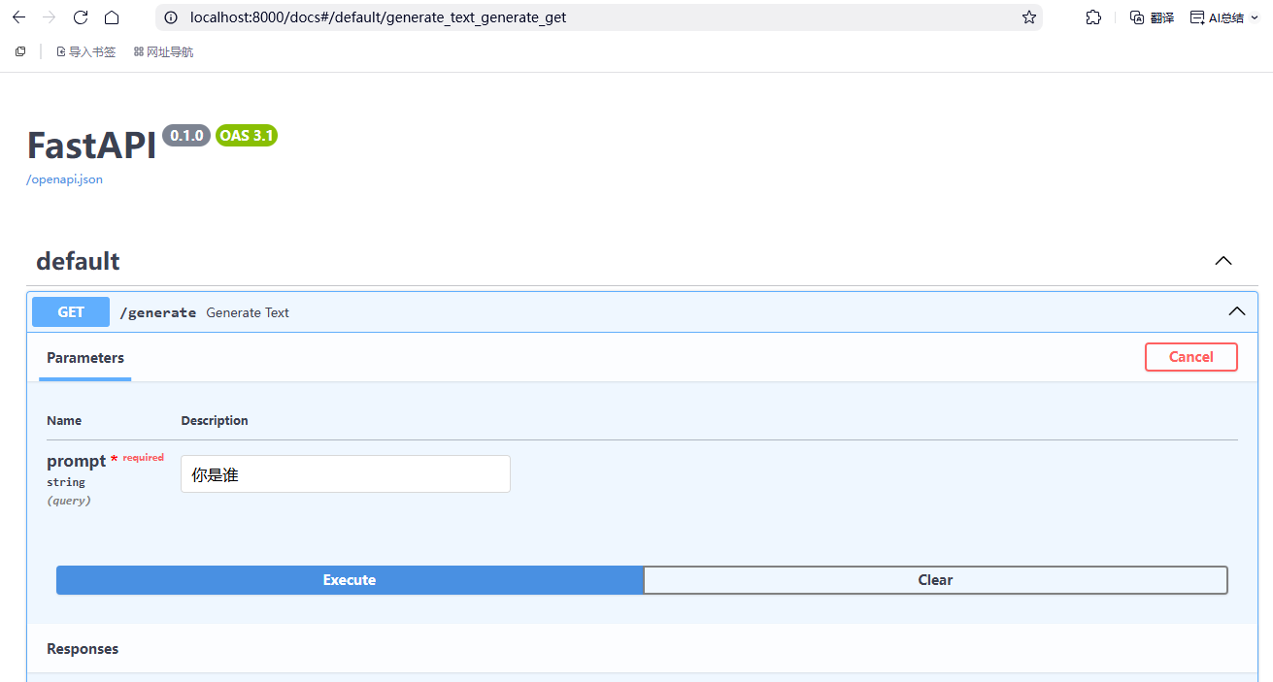Reload the page with the refresh icon
Image resolution: width=1273 pixels, height=682 pixels.
click(x=81, y=17)
